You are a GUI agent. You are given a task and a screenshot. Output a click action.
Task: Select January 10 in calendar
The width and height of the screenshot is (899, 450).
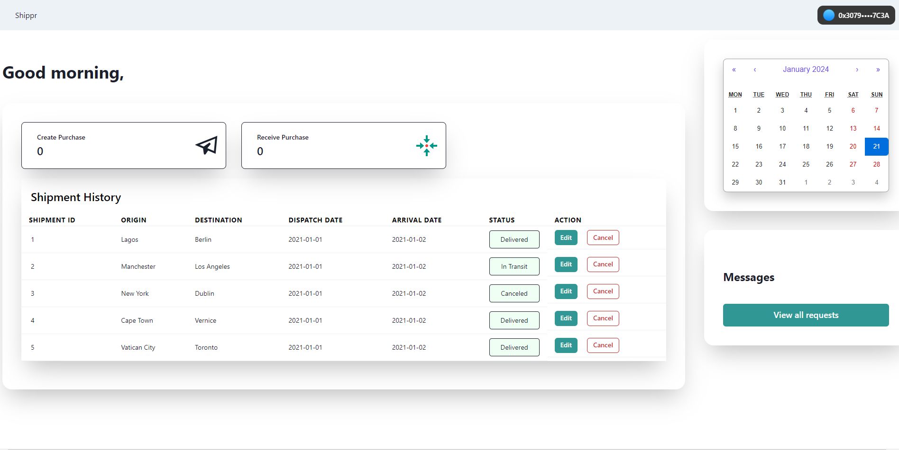(782, 128)
